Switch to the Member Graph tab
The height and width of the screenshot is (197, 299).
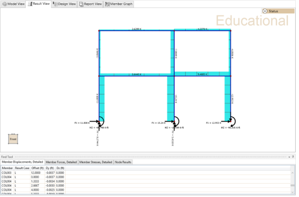[x=119, y=4]
